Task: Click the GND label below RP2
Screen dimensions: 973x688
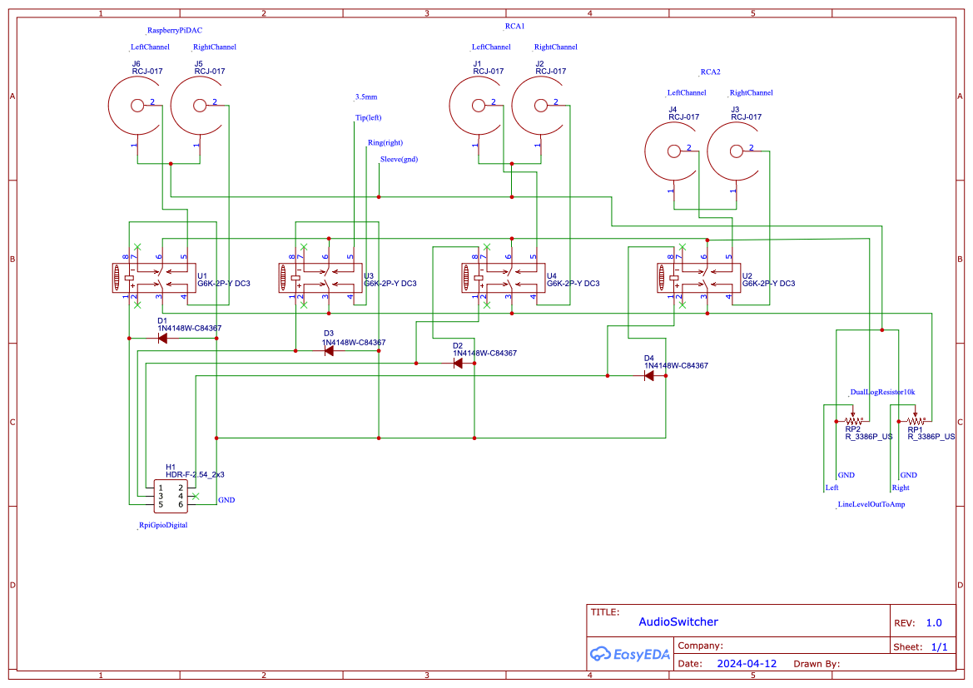Action: coord(846,475)
